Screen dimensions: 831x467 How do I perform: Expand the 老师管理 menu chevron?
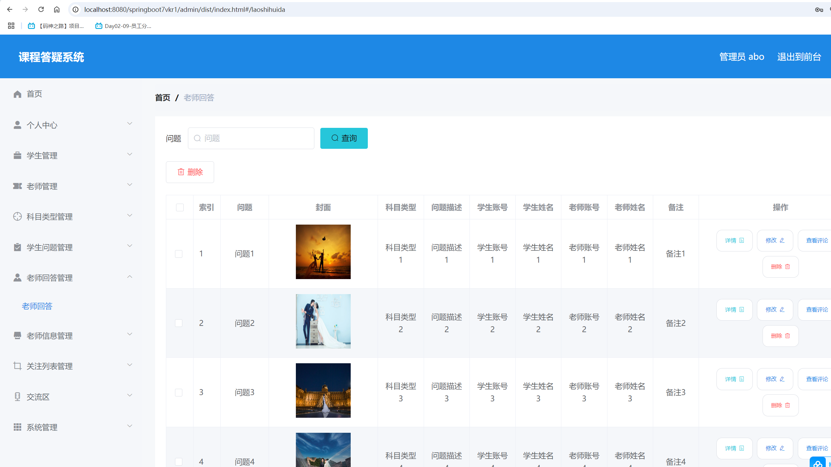click(x=130, y=185)
